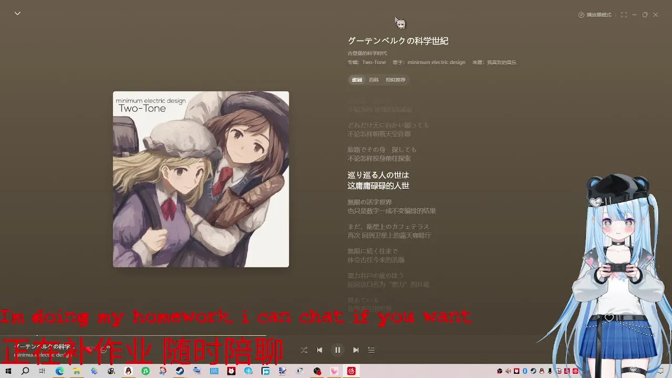Viewport: 672px width, 378px height.
Task: Switch to the encyclopedia tab (百科)
Action: [x=373, y=80]
